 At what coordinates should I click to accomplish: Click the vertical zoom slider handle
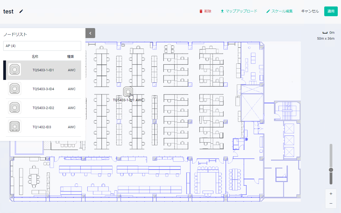(331, 170)
